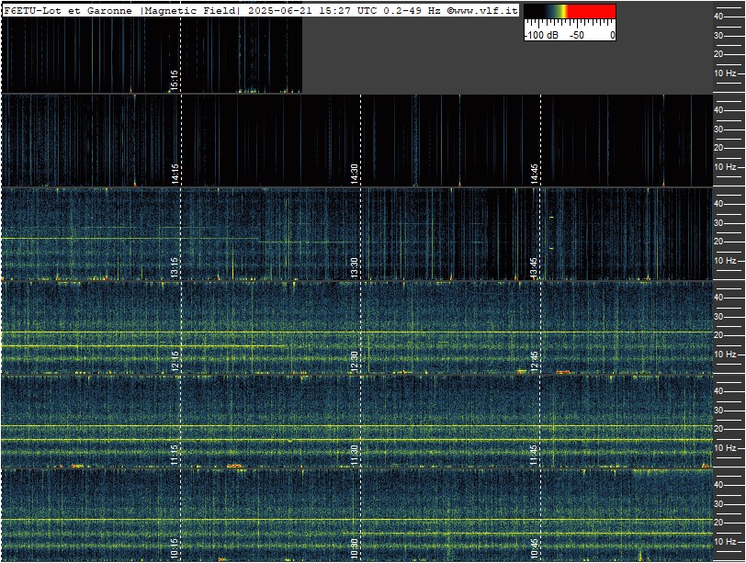This screenshot has height=563, width=746.
Task: Click the 10:30 time marker label
Action: [x=354, y=548]
